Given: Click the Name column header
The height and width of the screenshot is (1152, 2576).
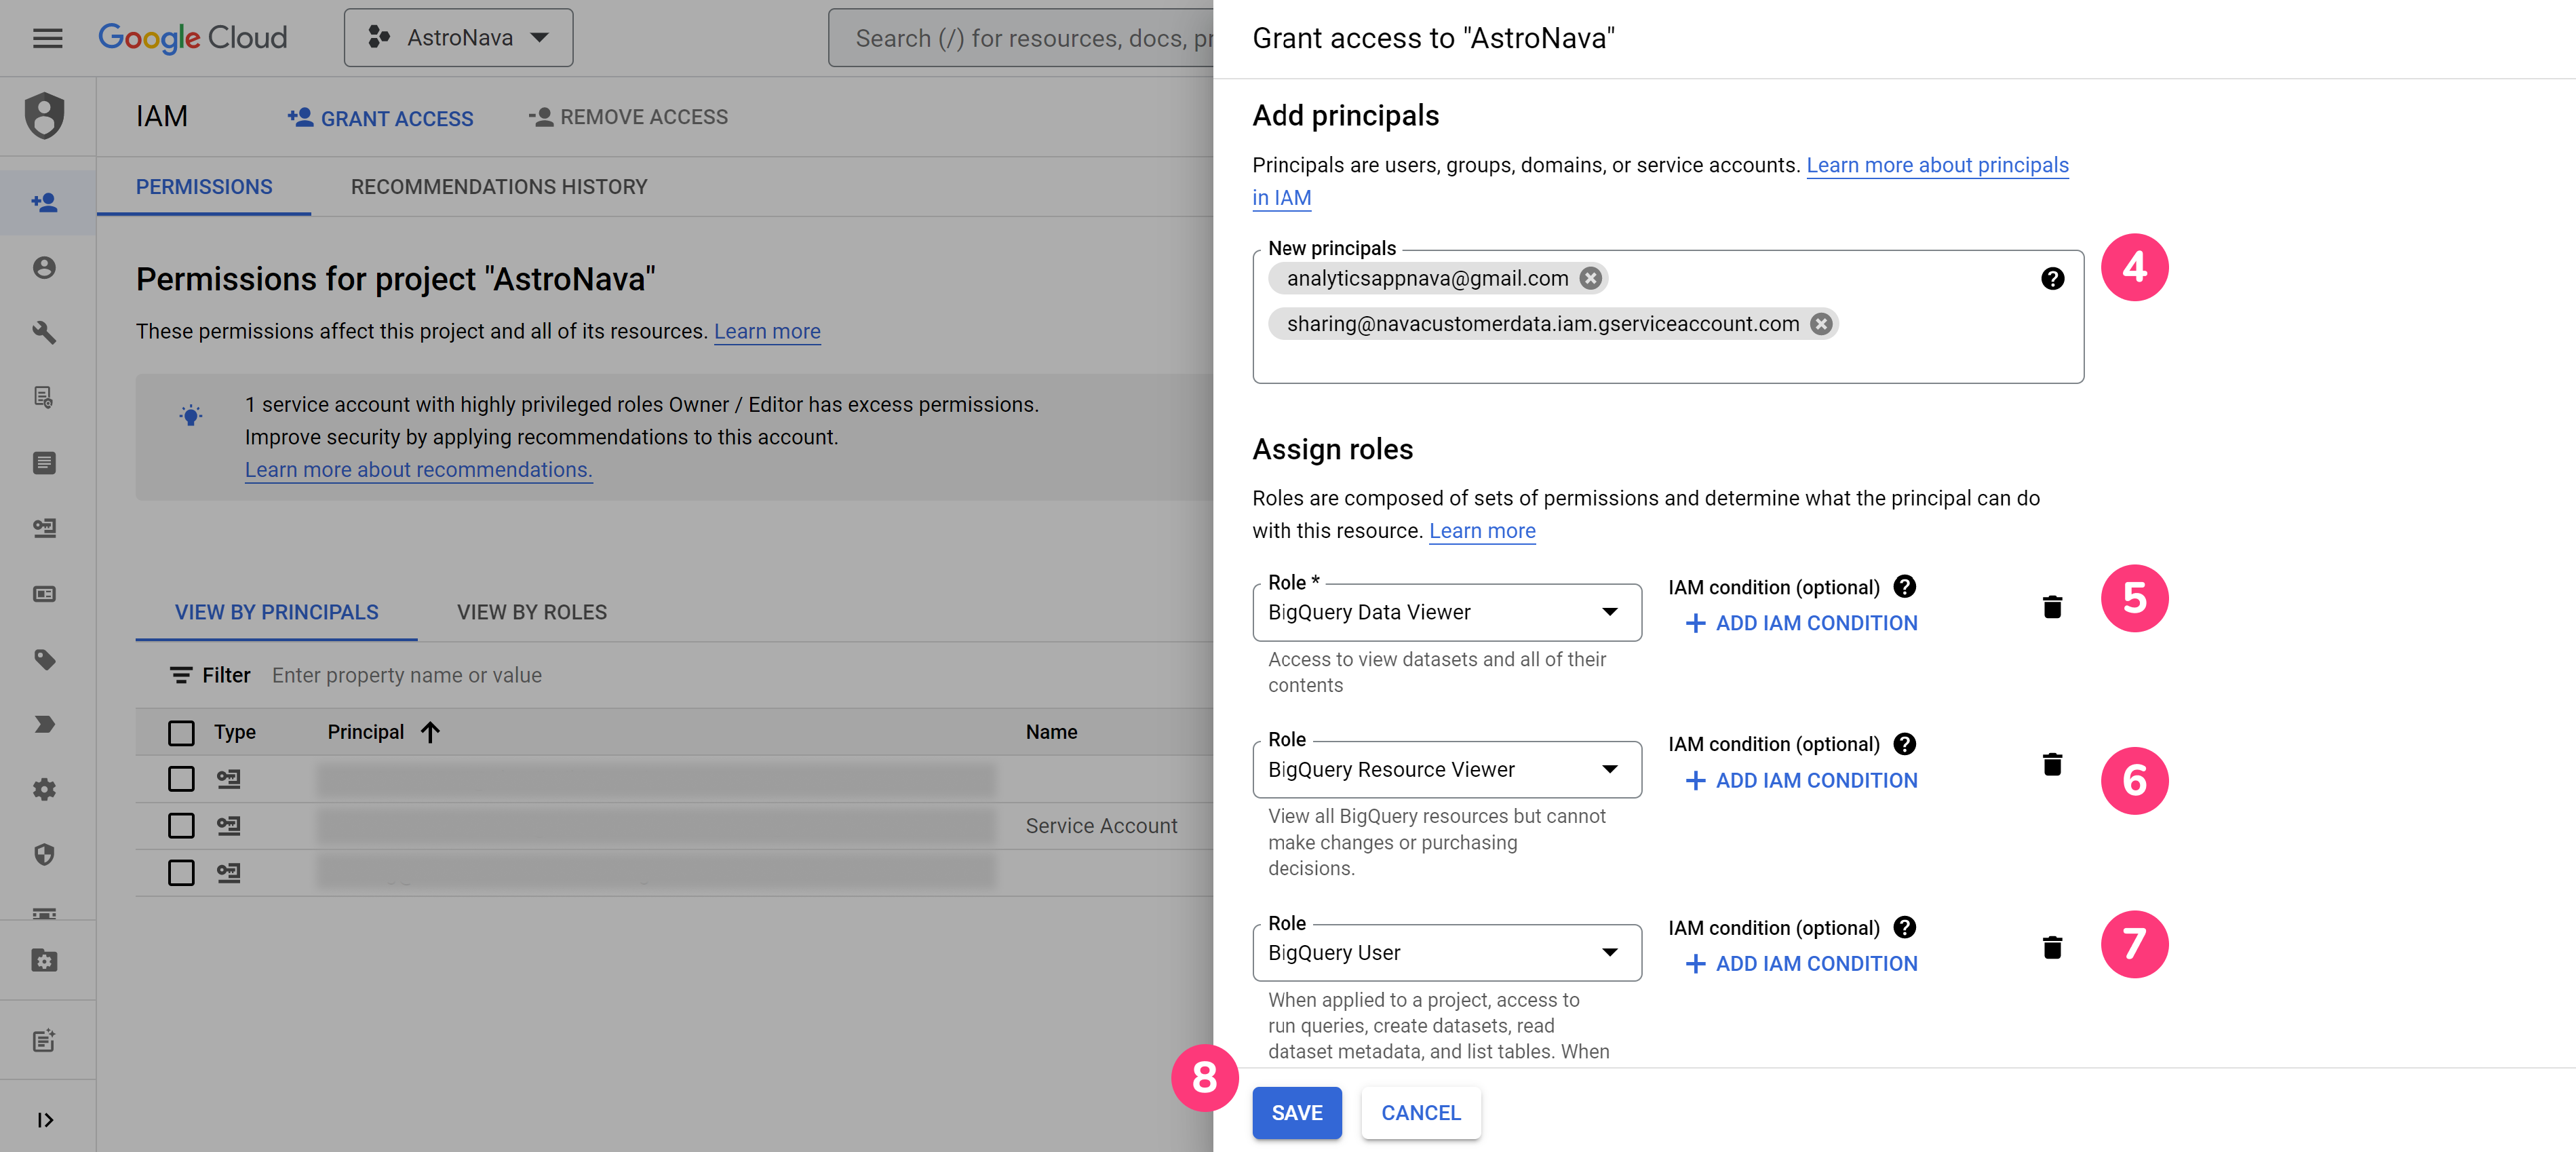Looking at the screenshot, I should [1051, 733].
